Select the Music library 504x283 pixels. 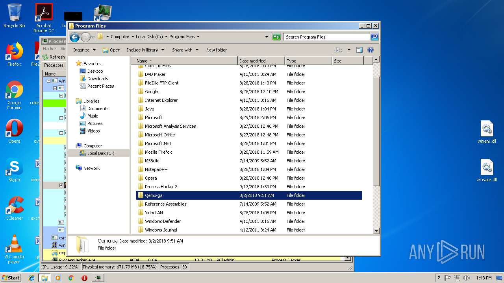(x=93, y=116)
